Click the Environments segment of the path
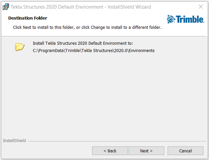 click(x=142, y=51)
